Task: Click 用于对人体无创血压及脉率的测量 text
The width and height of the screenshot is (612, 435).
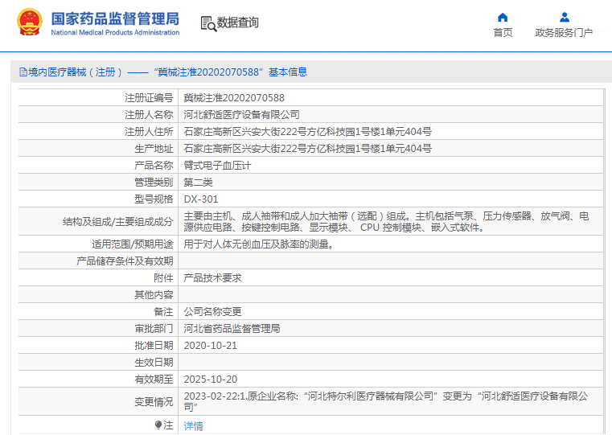Action: click(x=259, y=244)
